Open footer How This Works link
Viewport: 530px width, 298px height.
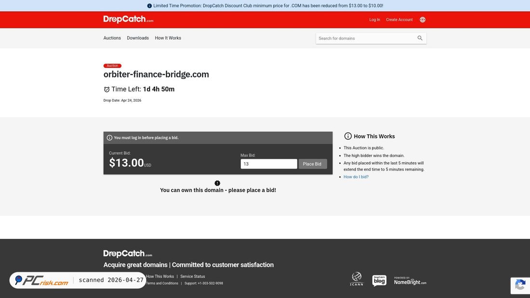click(x=160, y=276)
